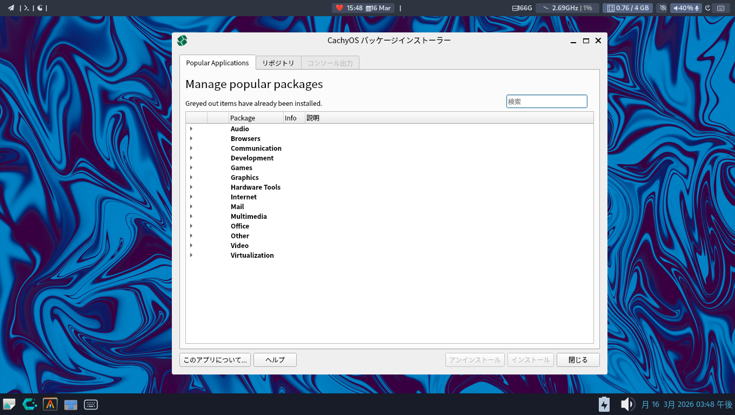Expand the Audio category
735x415 pixels.
click(191, 129)
